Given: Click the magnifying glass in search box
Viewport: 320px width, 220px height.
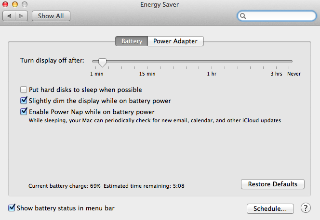Looking at the screenshot, I should [x=243, y=16].
